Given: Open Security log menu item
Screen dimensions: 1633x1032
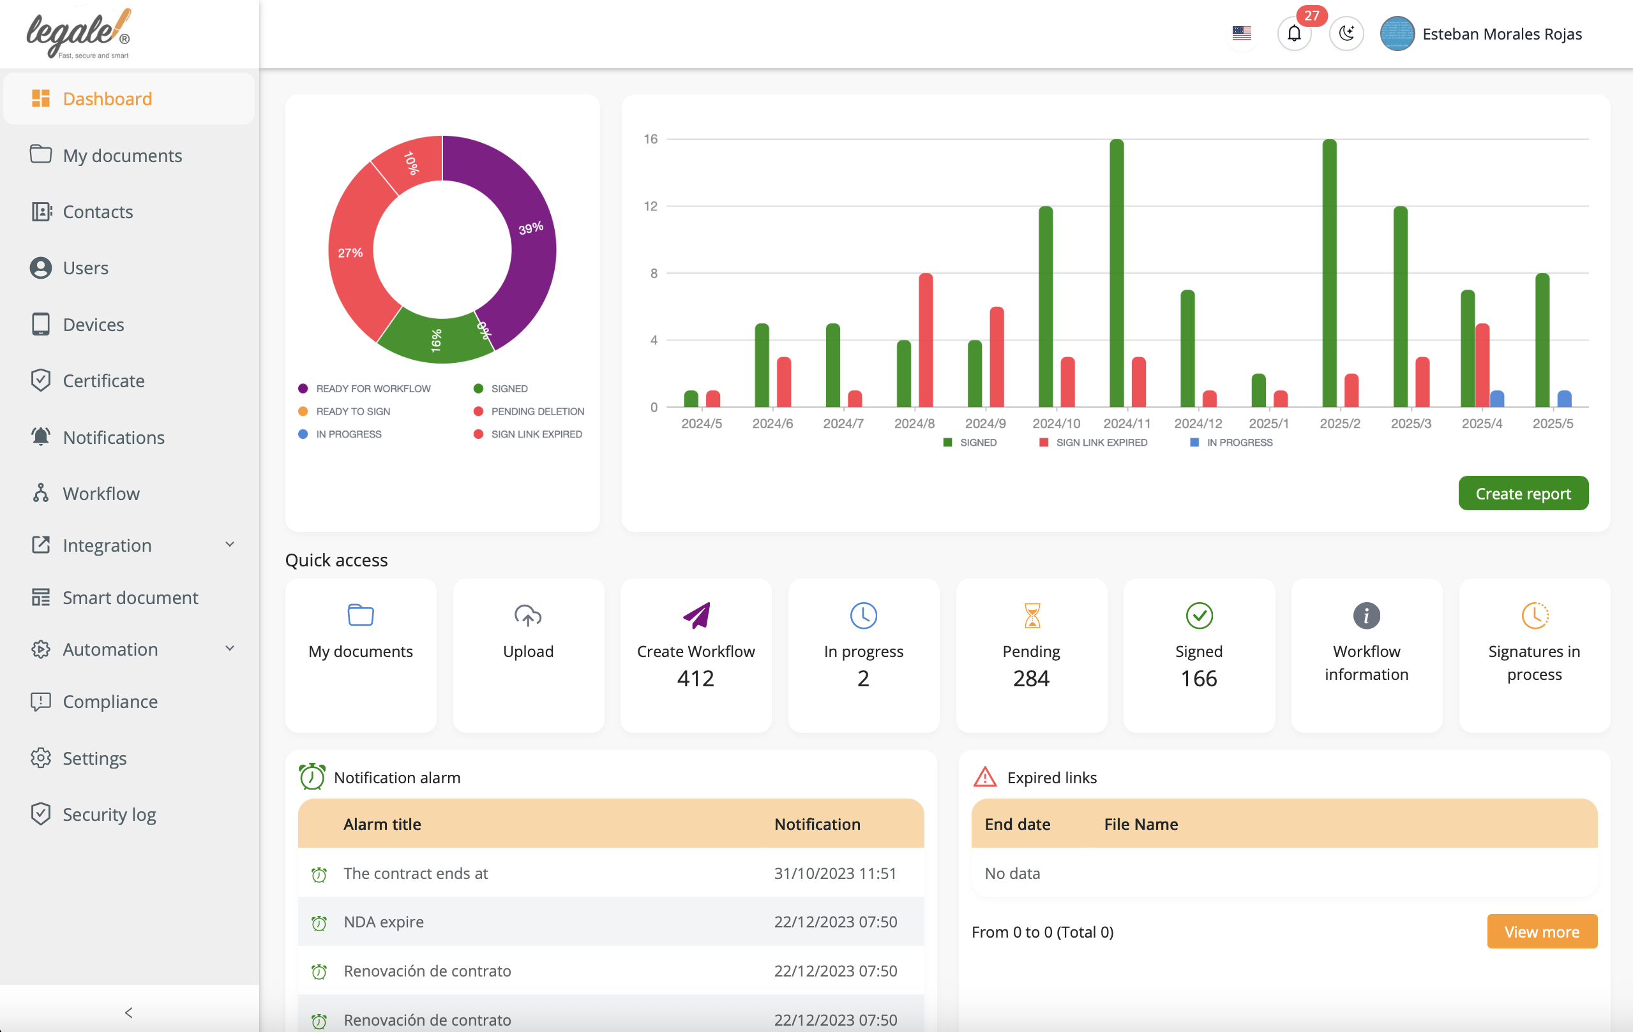Looking at the screenshot, I should (109, 814).
